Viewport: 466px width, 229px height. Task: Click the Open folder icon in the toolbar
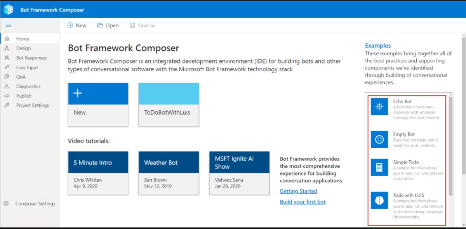point(100,25)
